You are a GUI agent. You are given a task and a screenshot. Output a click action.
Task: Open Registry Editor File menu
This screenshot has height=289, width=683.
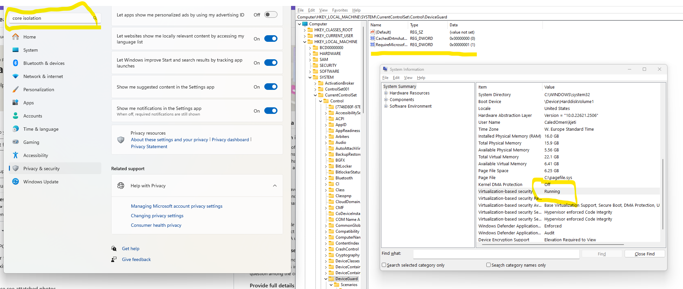(x=301, y=10)
